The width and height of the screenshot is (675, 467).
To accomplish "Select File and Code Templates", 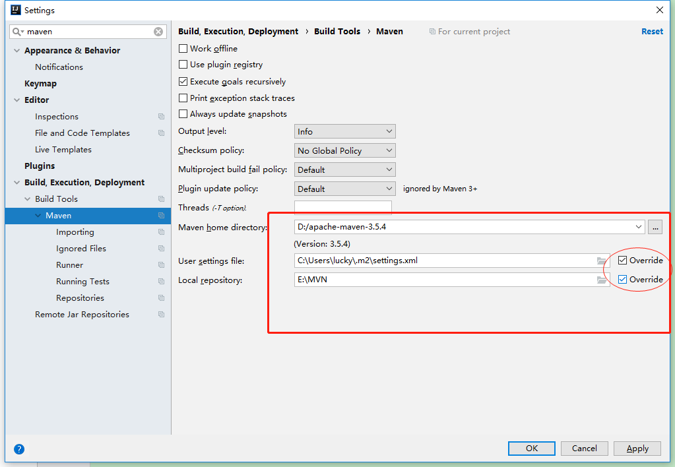I will pos(82,133).
